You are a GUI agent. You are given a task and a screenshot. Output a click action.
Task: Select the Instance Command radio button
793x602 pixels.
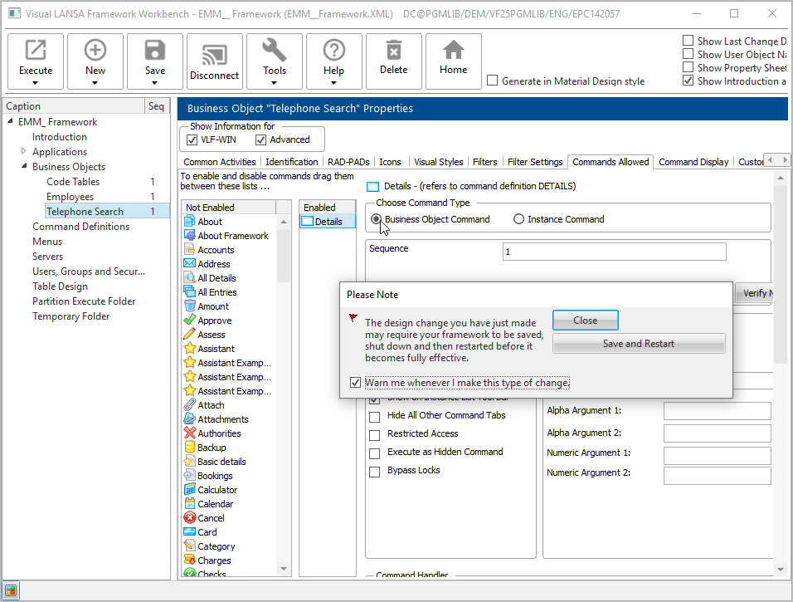[519, 219]
